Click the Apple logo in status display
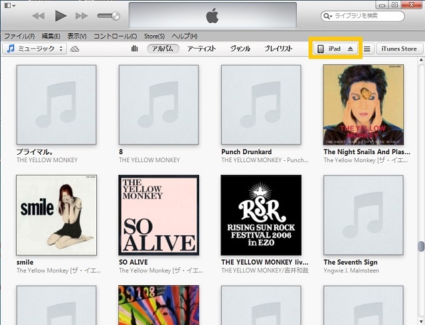This screenshot has height=325, width=425. [x=212, y=15]
